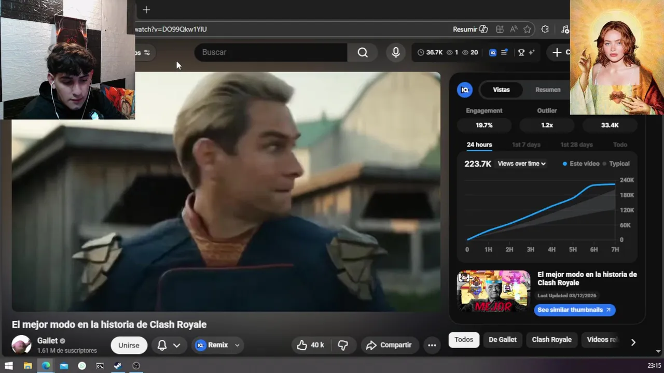Click the eye icon beside 20
Image resolution: width=664 pixels, height=373 pixels.
coord(465,52)
